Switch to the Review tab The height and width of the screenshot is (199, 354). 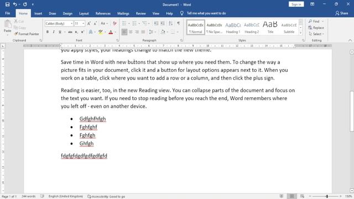coord(140,13)
